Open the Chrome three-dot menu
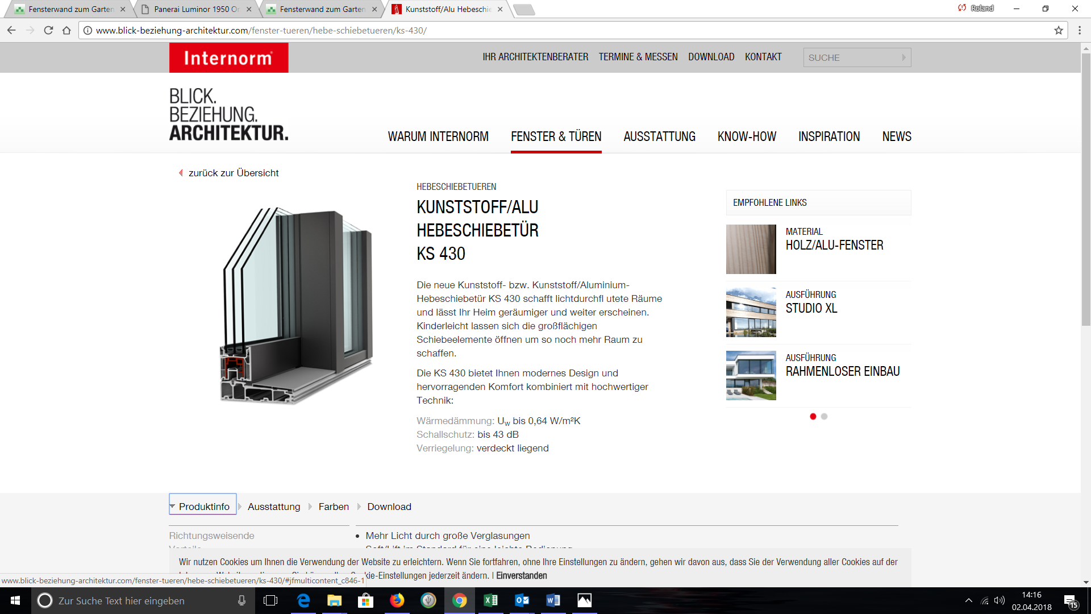Image resolution: width=1091 pixels, height=614 pixels. [x=1080, y=30]
